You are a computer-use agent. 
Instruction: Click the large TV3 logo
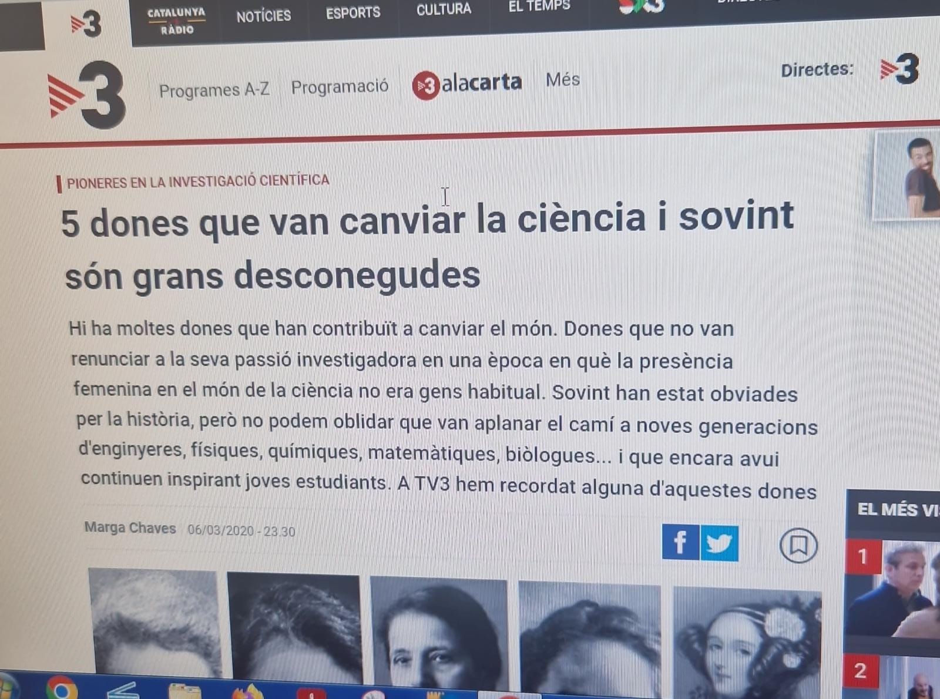[x=87, y=95]
